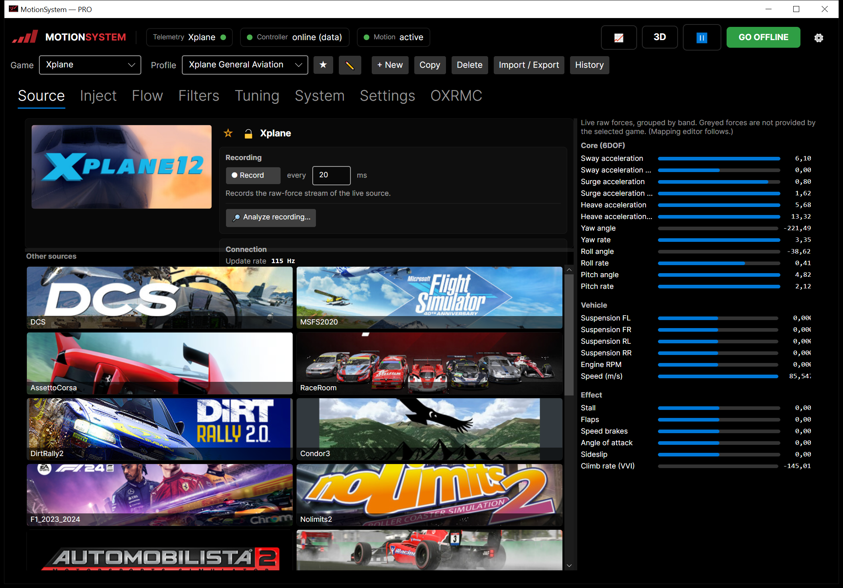The image size is (843, 588).
Task: Select the Automobilista 2 source
Action: click(160, 550)
